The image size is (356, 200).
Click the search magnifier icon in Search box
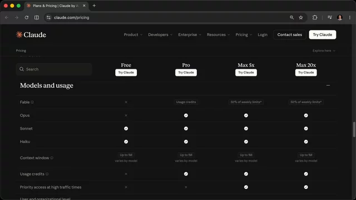(x=22, y=69)
